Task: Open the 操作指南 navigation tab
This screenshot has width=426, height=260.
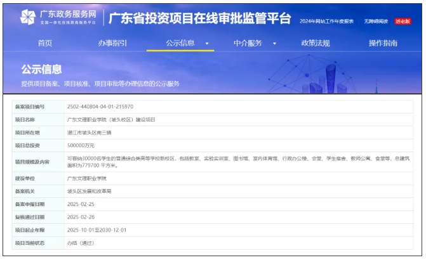Action: pyautogui.click(x=383, y=43)
